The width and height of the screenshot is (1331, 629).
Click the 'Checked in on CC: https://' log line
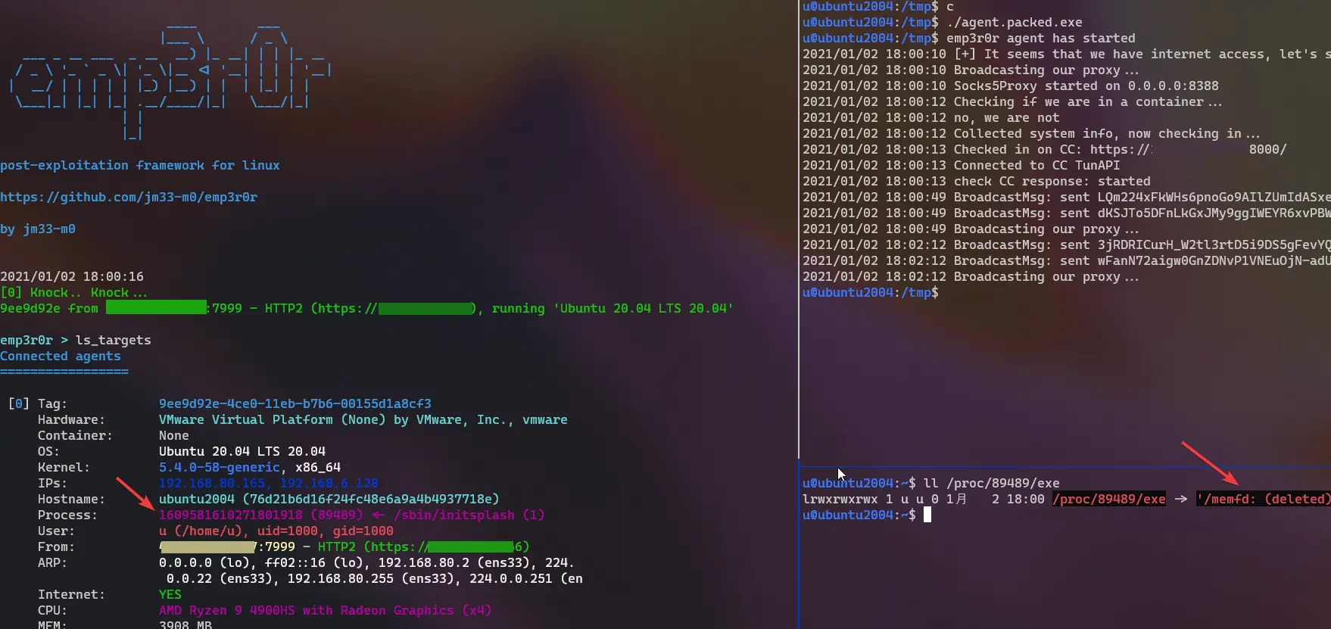[1045, 149]
